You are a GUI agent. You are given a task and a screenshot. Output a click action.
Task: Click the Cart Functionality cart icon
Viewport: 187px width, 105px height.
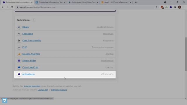coord(19,41)
